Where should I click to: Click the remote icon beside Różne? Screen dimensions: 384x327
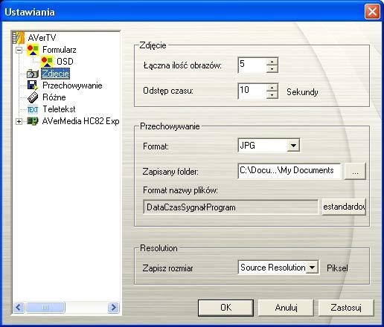[x=33, y=97]
